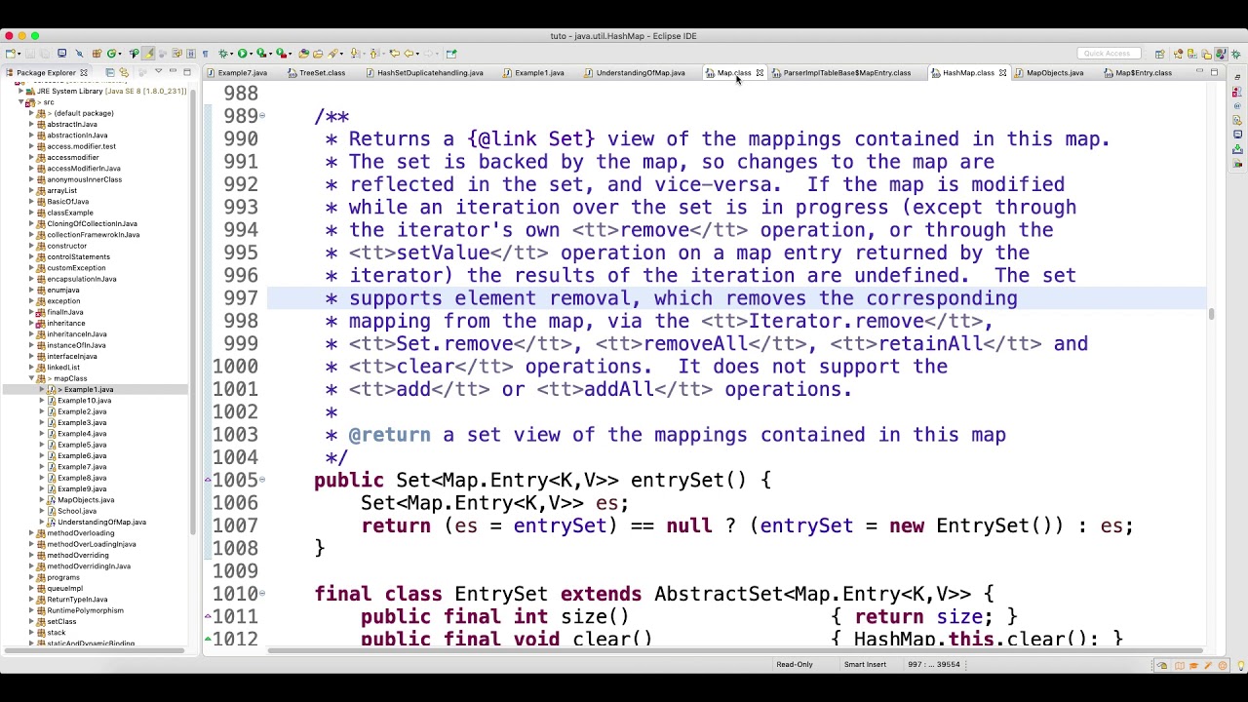Close the HashMap.class editor tab
Screen dimensions: 1248x702
1001,73
